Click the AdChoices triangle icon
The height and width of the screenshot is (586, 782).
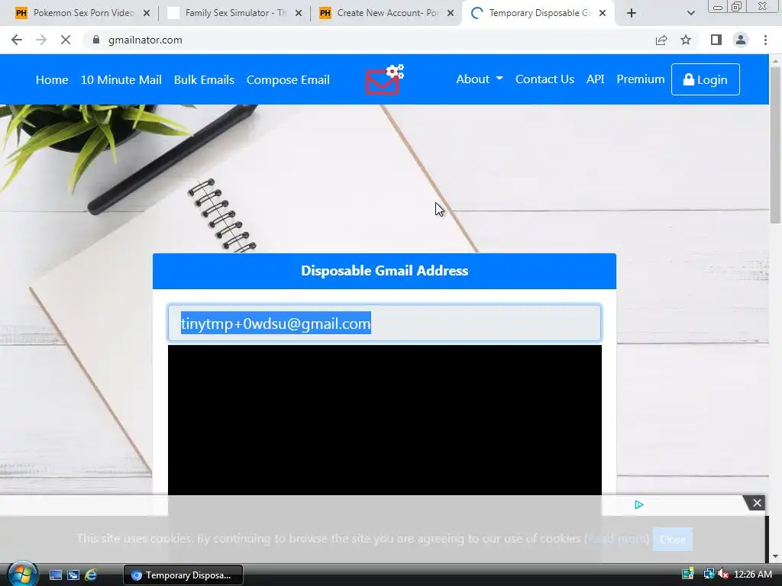[x=639, y=505]
